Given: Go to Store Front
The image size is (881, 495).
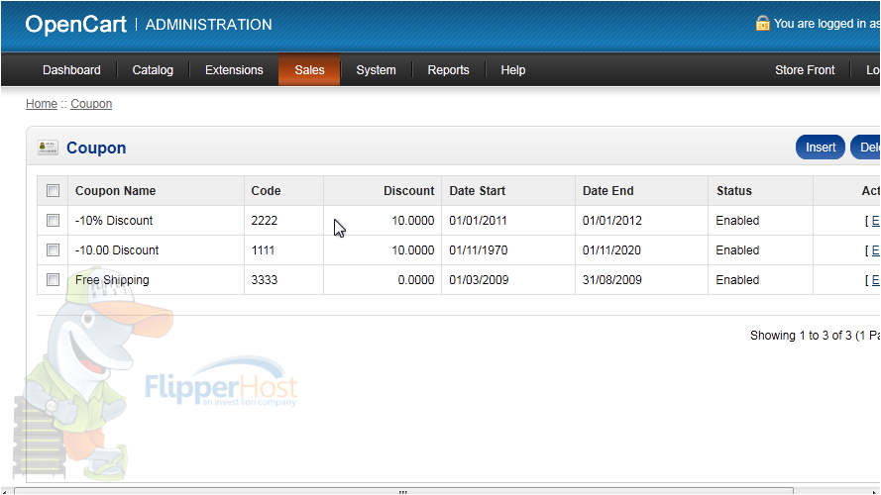Looking at the screenshot, I should [805, 70].
